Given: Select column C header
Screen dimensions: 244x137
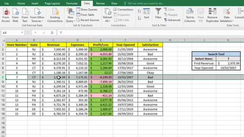Looking at the screenshot, I should (53, 40).
